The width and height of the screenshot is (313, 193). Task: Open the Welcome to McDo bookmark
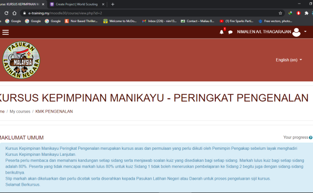coord(120,21)
